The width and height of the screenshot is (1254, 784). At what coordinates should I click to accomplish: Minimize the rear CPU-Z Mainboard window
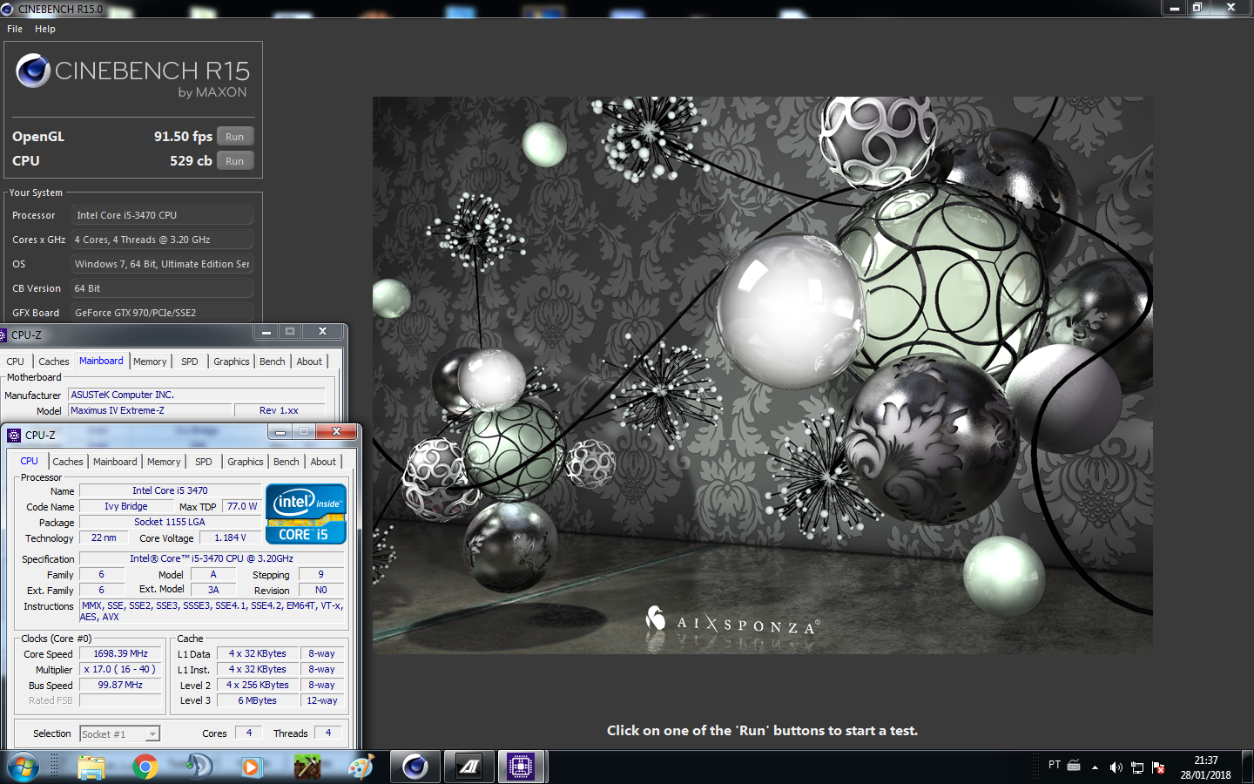(x=266, y=332)
